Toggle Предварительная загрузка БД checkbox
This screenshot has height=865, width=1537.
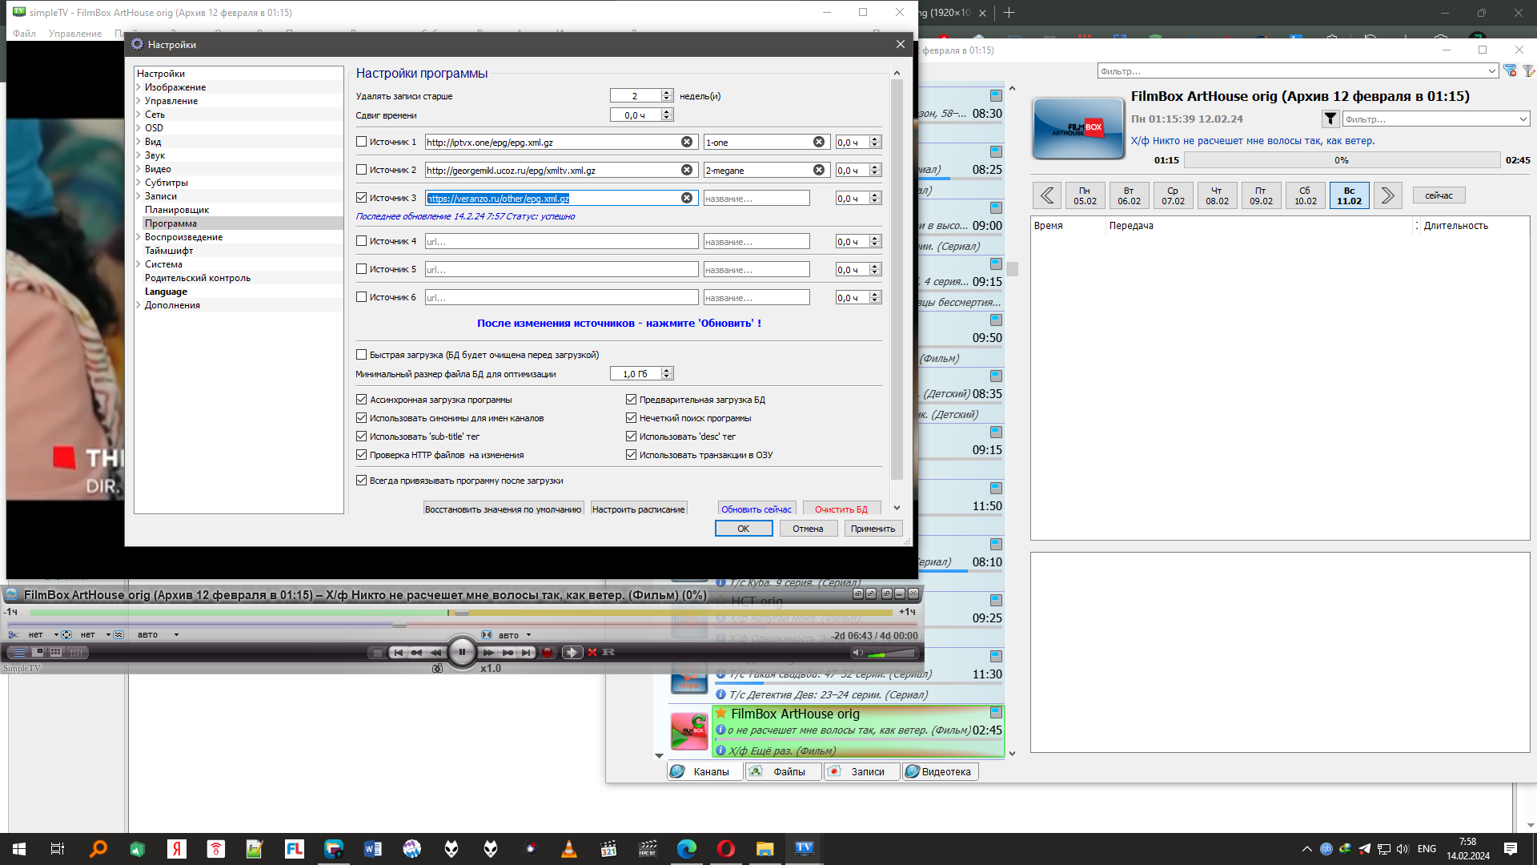pyautogui.click(x=631, y=400)
